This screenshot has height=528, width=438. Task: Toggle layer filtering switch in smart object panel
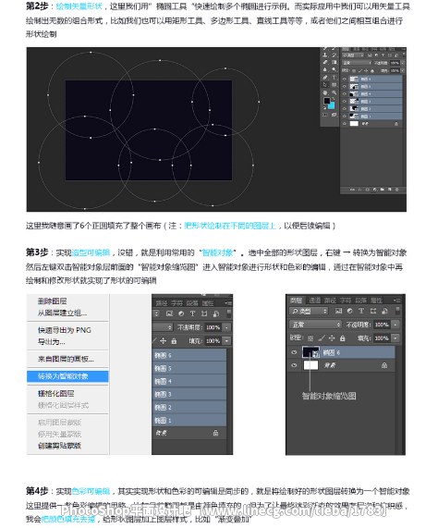point(397,311)
